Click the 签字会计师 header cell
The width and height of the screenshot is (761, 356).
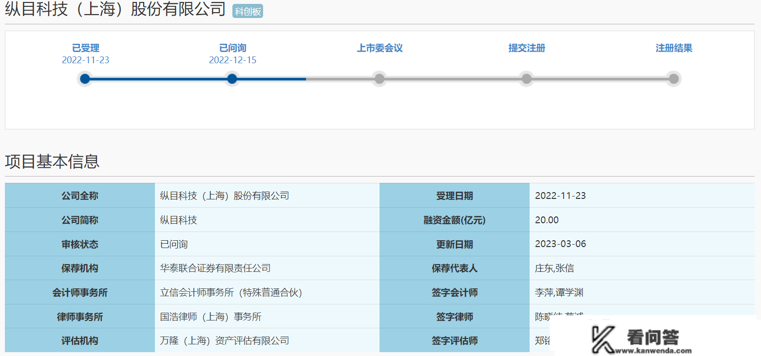pyautogui.click(x=455, y=292)
